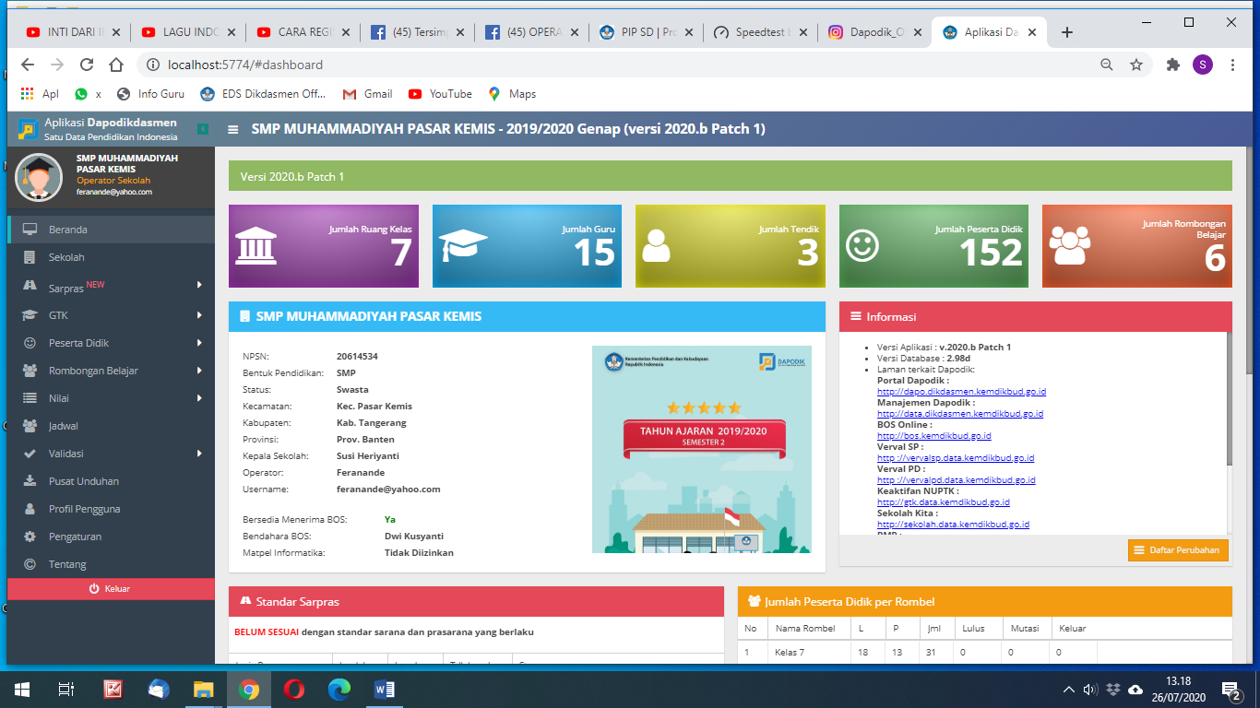This screenshot has height=708, width=1260.
Task: Click the green sidebar collapse icon
Action: tap(203, 129)
